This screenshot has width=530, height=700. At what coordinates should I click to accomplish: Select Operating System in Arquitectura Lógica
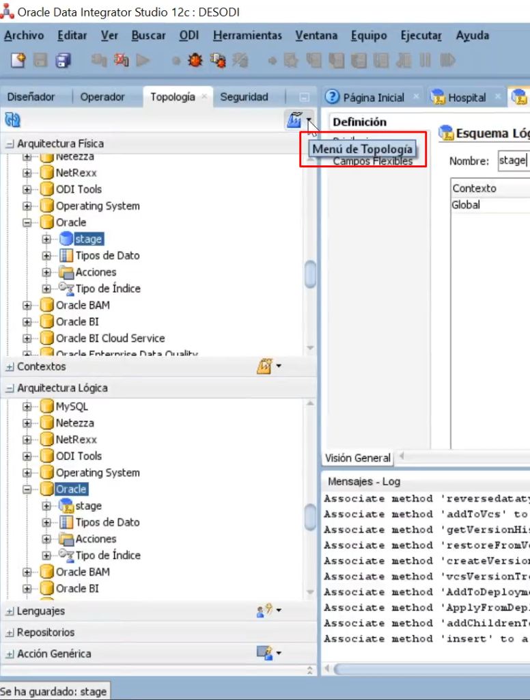click(98, 473)
